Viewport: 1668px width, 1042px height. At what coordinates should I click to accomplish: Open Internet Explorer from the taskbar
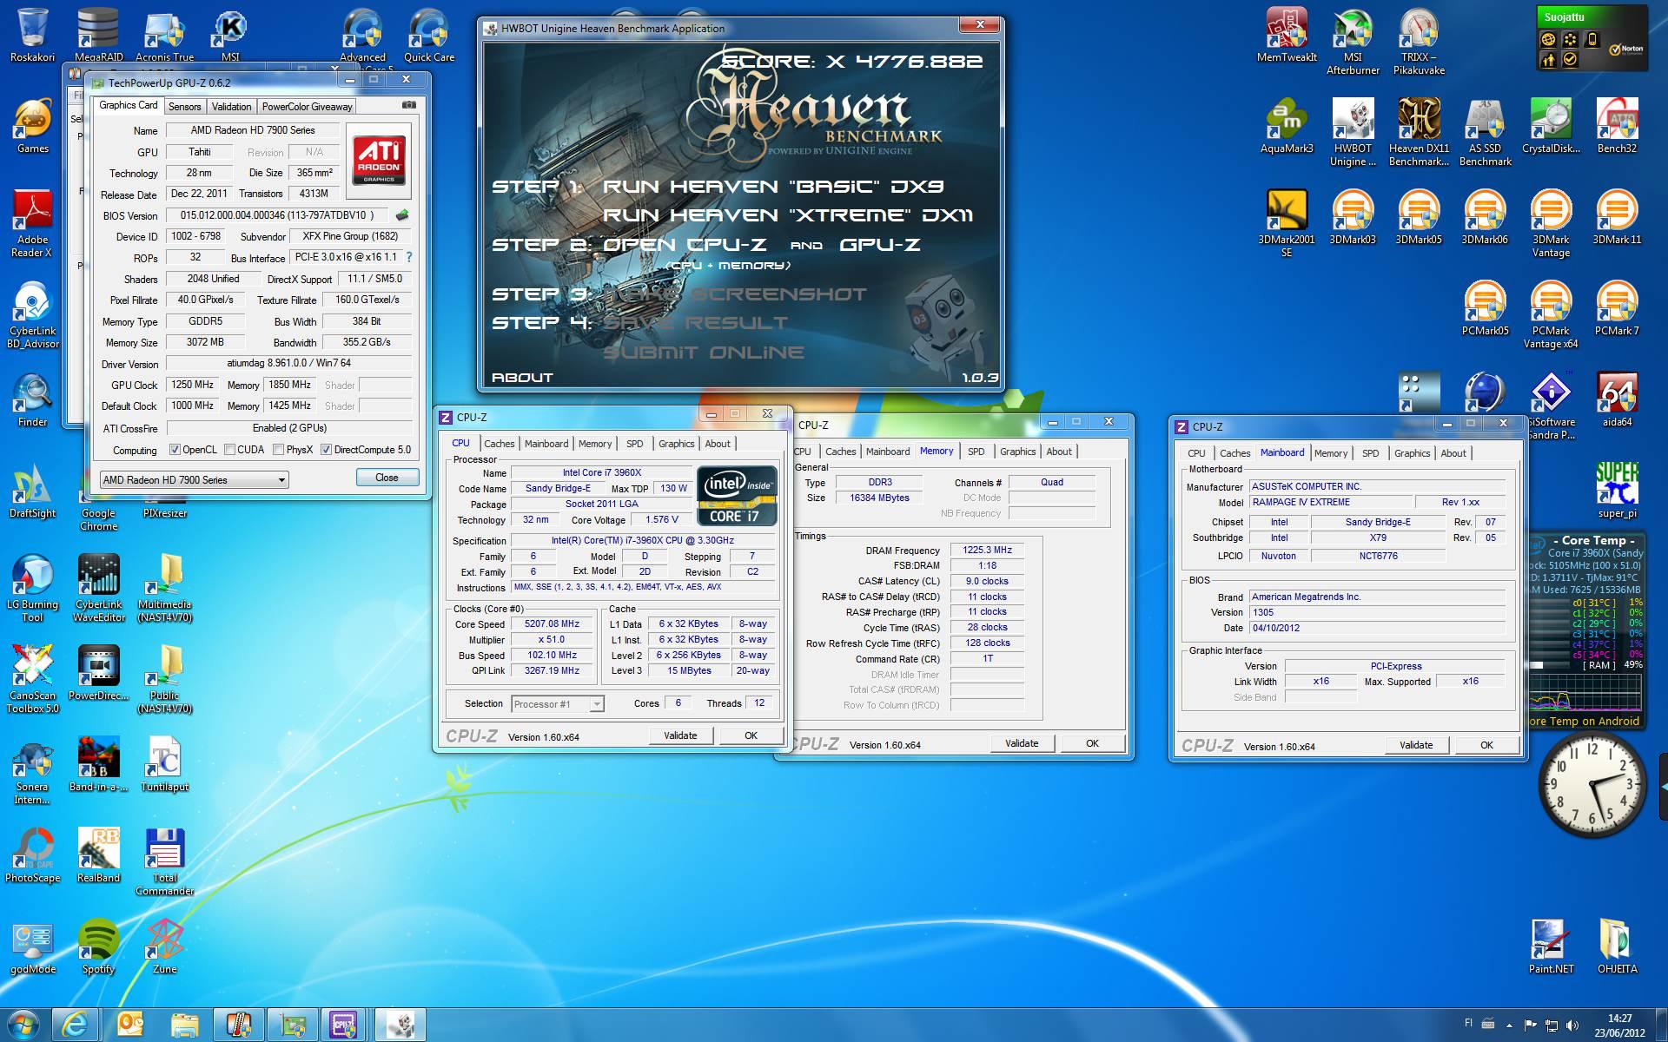tap(75, 1026)
